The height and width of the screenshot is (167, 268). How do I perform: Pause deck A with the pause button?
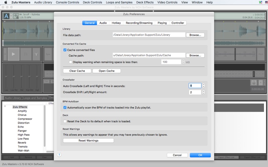(x=26, y=54)
